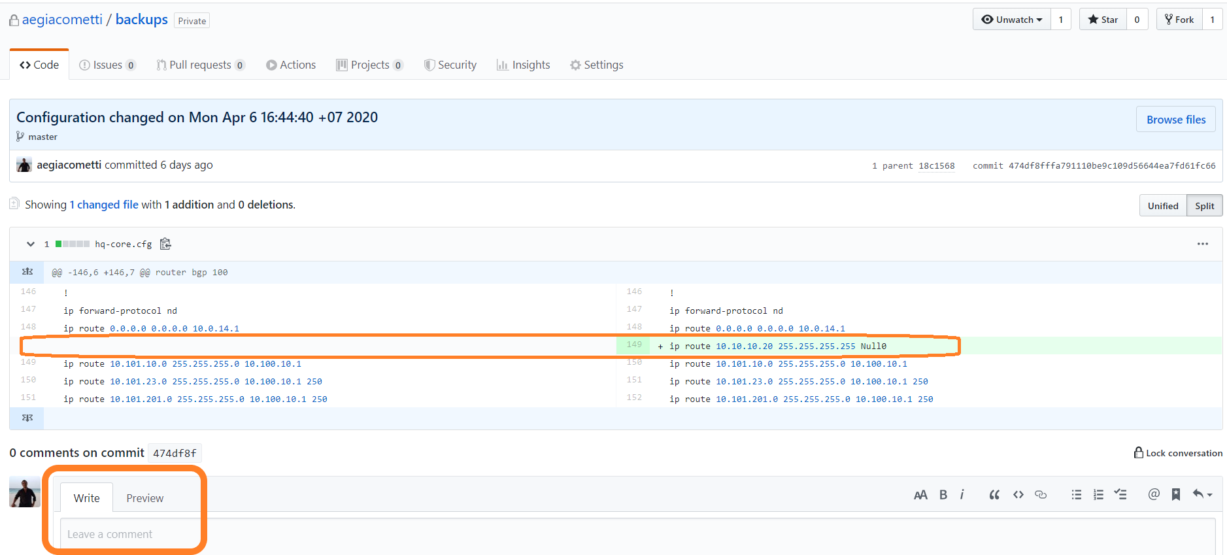Screen dimensions: 1227x555
Task: Switch diff view to Unified
Action: pyautogui.click(x=1163, y=206)
